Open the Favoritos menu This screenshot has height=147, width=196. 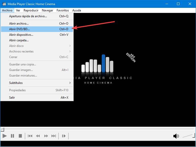(63, 10)
